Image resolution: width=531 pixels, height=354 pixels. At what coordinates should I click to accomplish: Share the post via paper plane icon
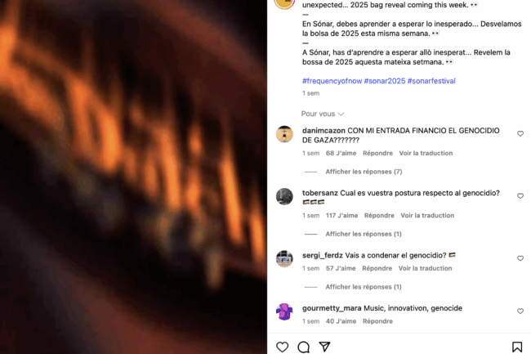324,347
